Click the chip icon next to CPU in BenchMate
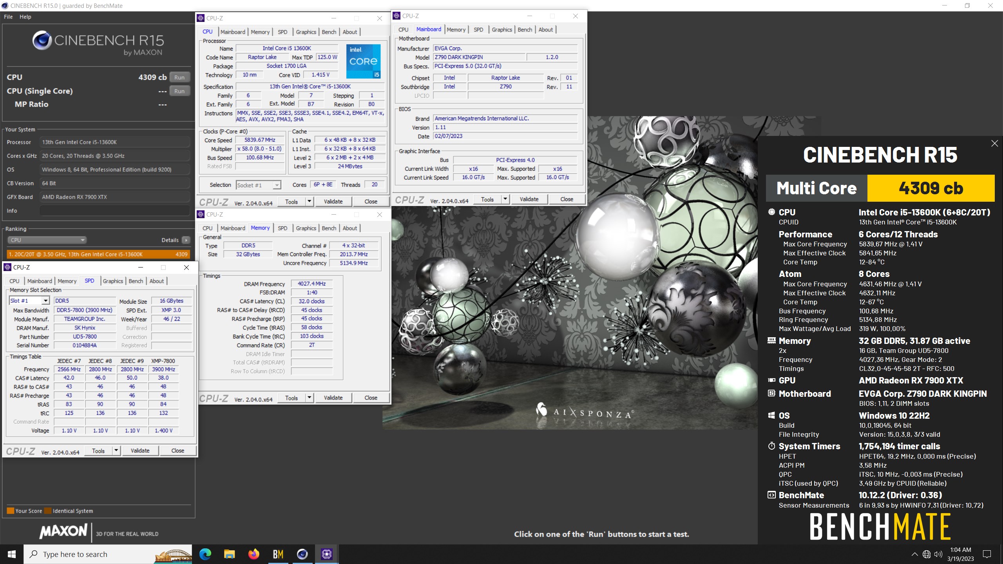 pos(771,212)
